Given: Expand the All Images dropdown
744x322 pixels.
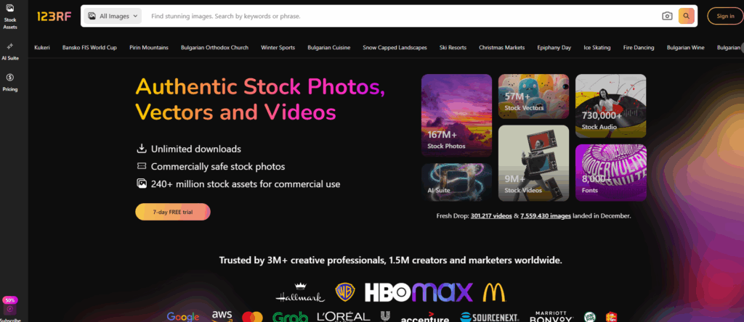Looking at the screenshot, I should click(113, 16).
